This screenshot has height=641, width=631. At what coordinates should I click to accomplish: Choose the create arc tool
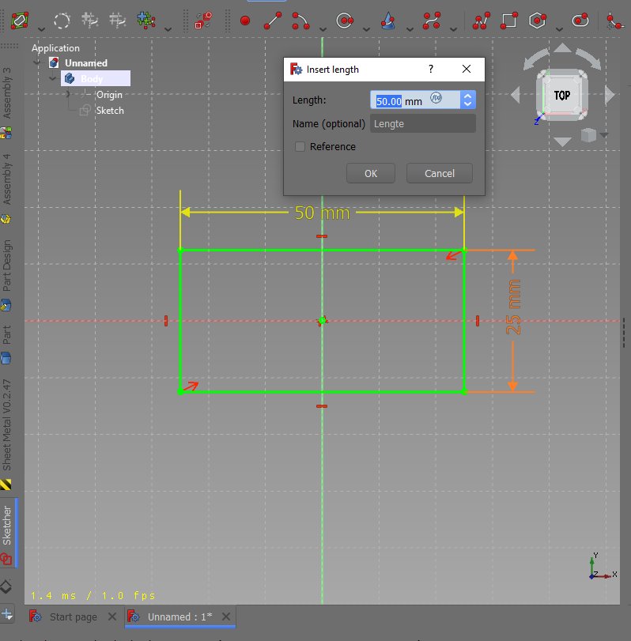(300, 20)
